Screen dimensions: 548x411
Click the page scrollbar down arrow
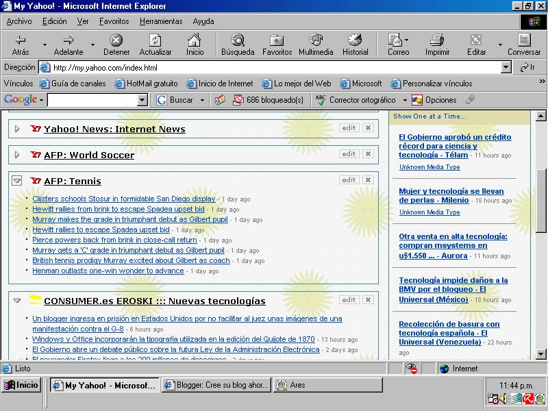pos(540,354)
